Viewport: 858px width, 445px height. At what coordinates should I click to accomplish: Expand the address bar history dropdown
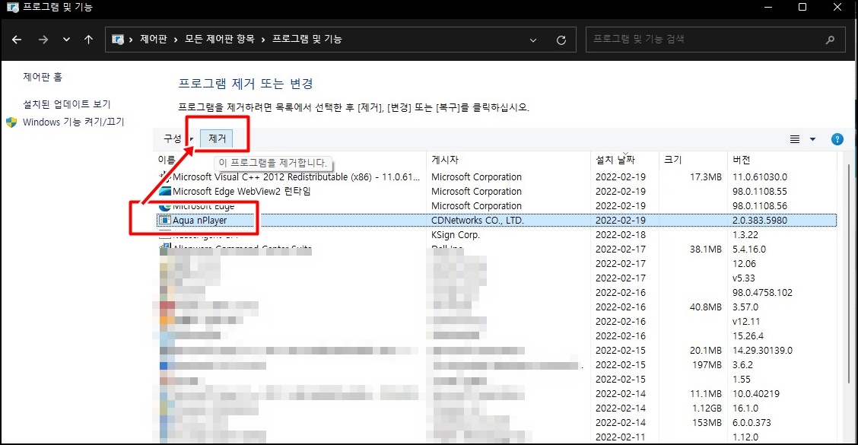(533, 40)
